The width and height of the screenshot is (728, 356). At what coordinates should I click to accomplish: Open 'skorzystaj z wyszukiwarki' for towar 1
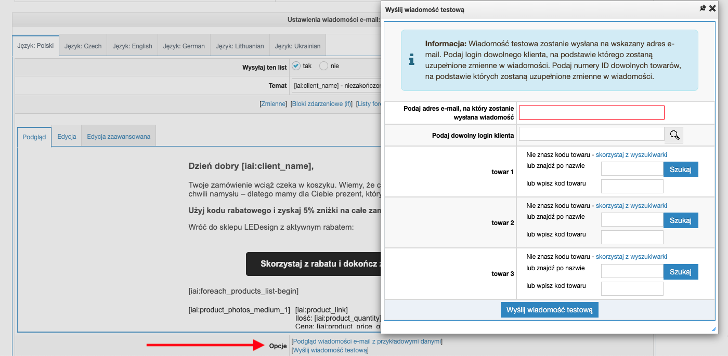coord(631,155)
